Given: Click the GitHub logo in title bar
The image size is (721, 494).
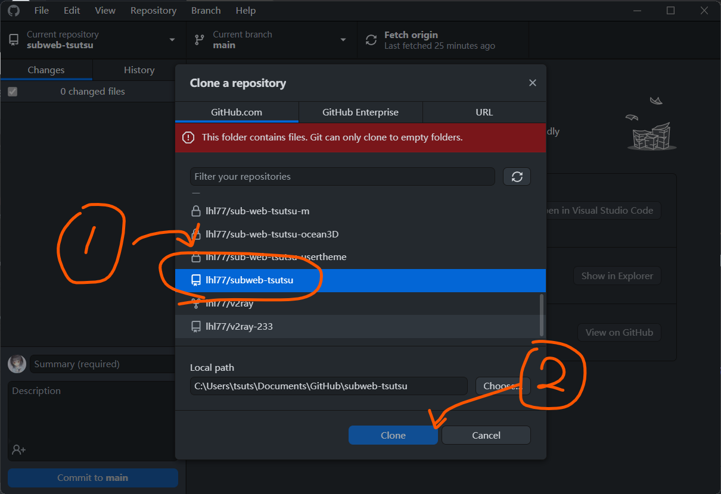Looking at the screenshot, I should pos(13,10).
